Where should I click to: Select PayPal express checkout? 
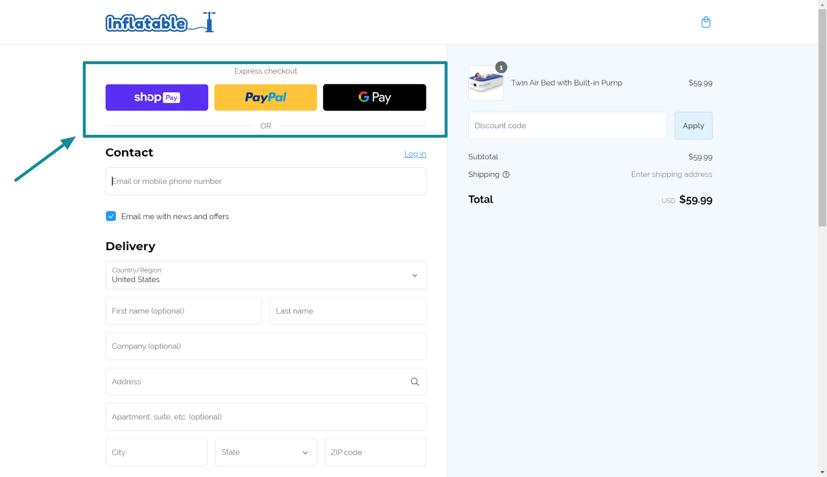[x=265, y=97]
